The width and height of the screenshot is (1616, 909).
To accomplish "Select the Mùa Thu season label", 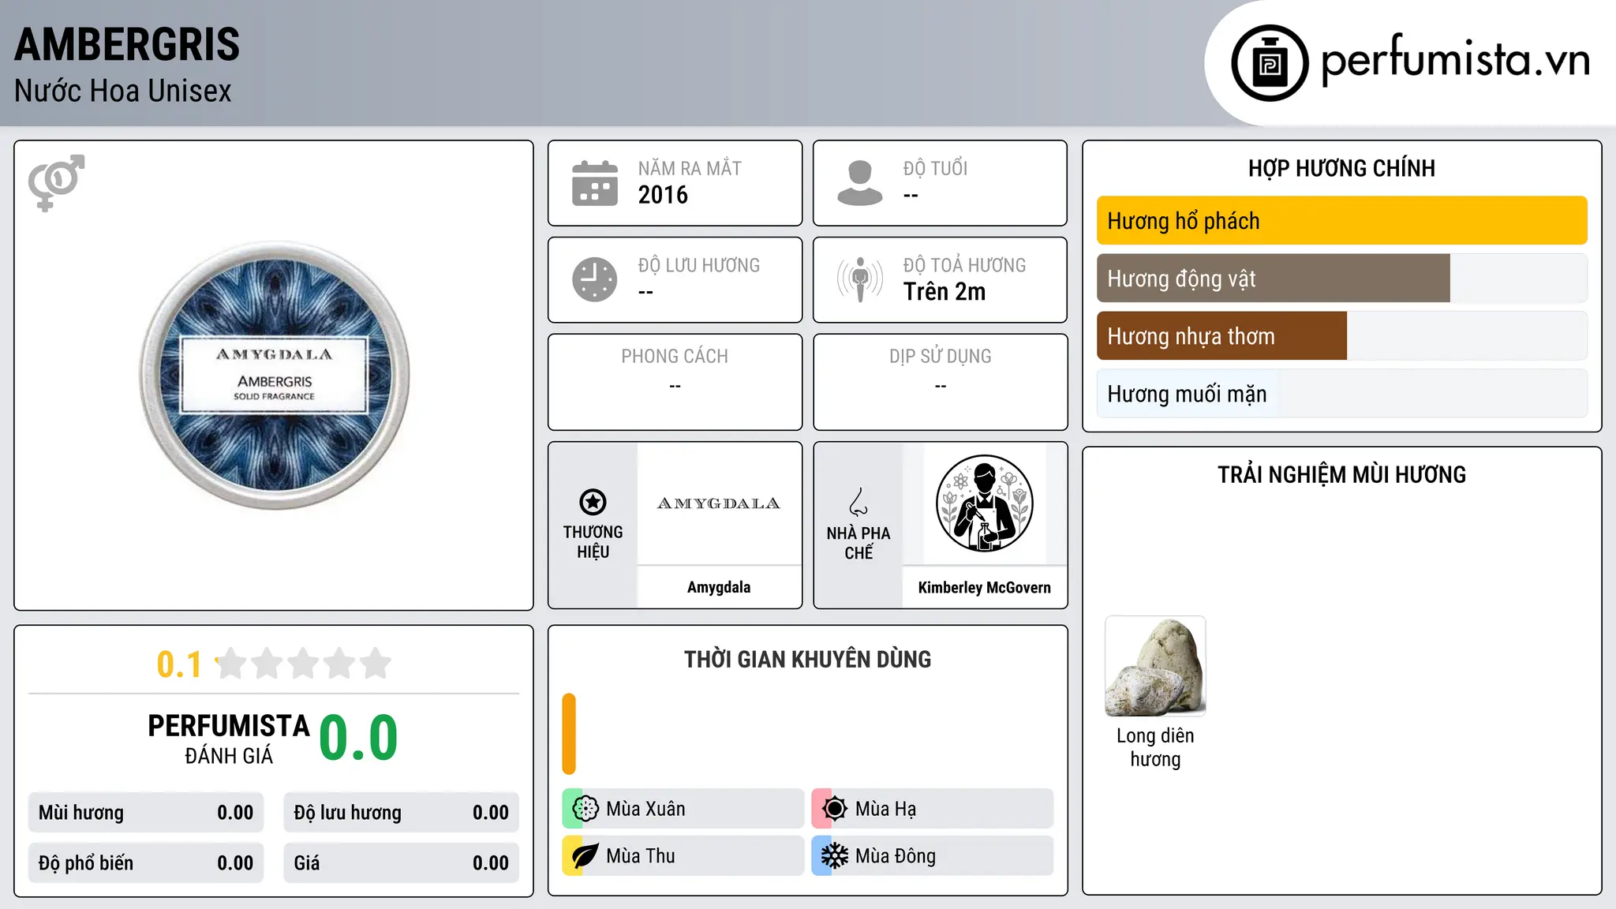I will pyautogui.click(x=641, y=856).
